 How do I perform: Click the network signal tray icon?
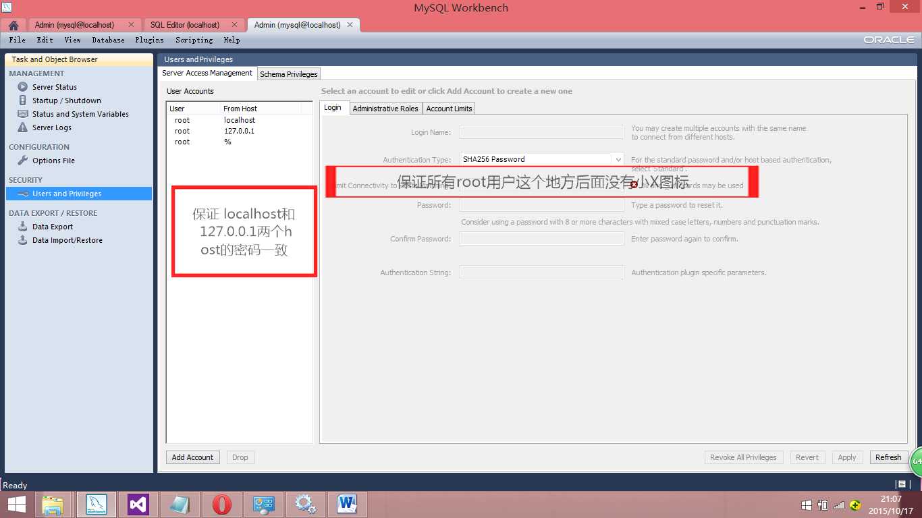pyautogui.click(x=839, y=505)
